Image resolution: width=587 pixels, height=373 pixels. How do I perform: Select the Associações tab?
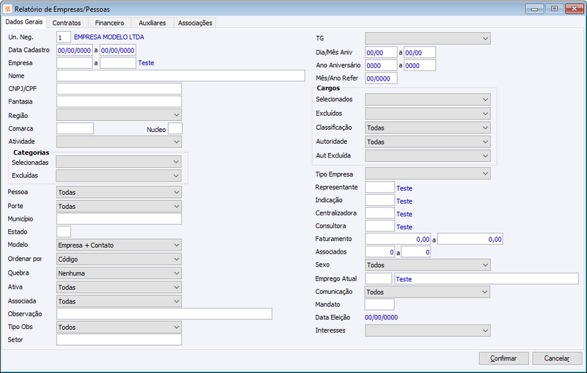coord(195,23)
